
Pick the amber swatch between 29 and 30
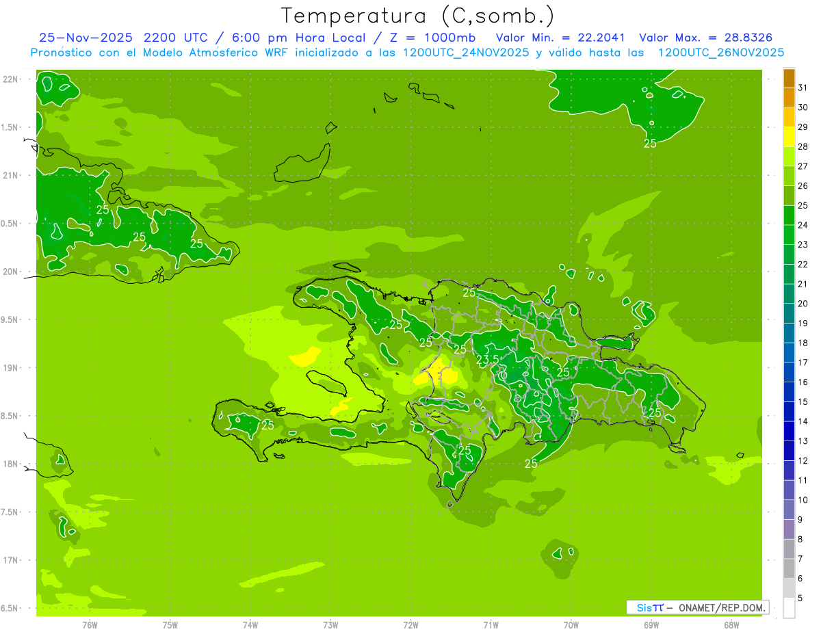click(789, 117)
